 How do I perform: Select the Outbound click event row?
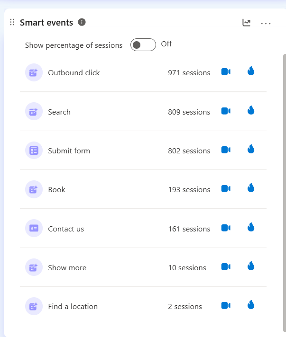[x=74, y=73]
